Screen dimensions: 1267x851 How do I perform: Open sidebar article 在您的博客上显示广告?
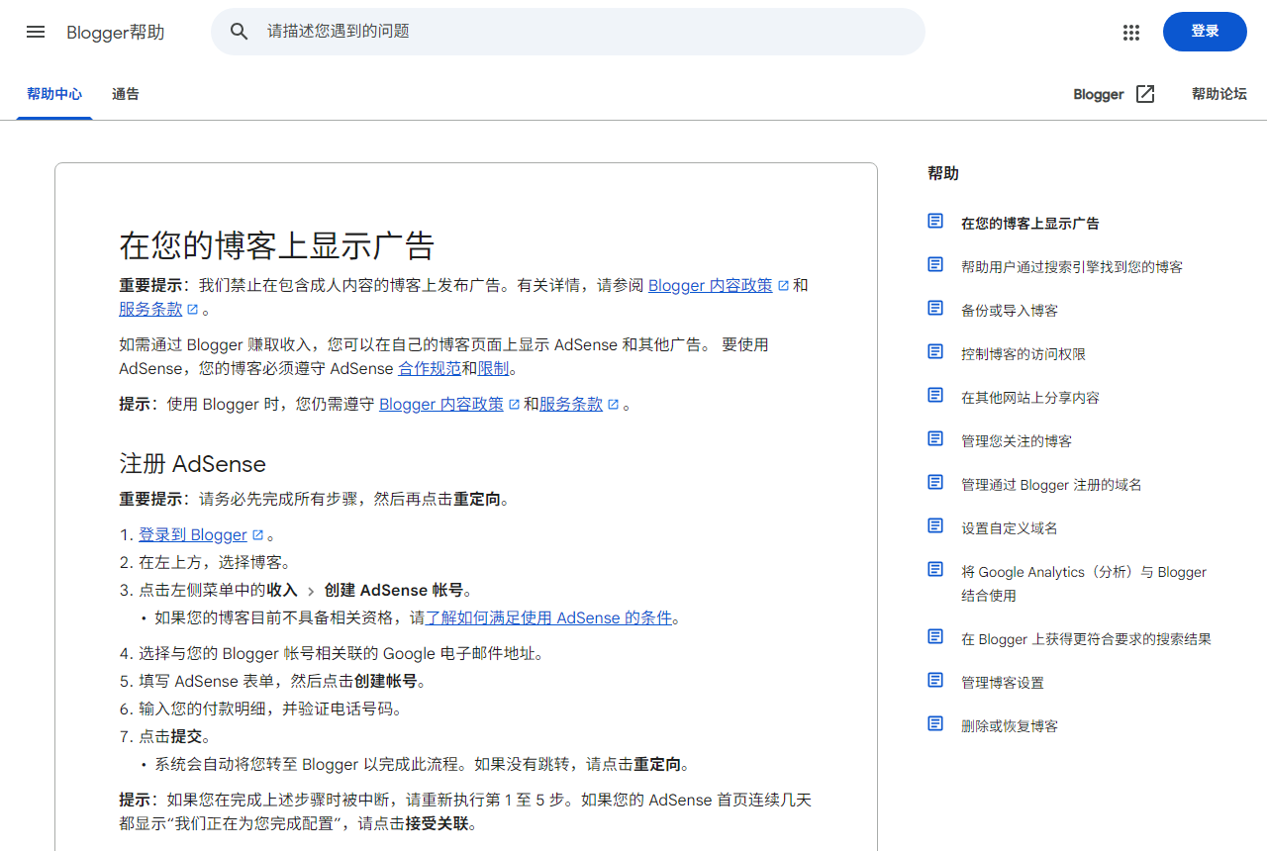[1030, 224]
